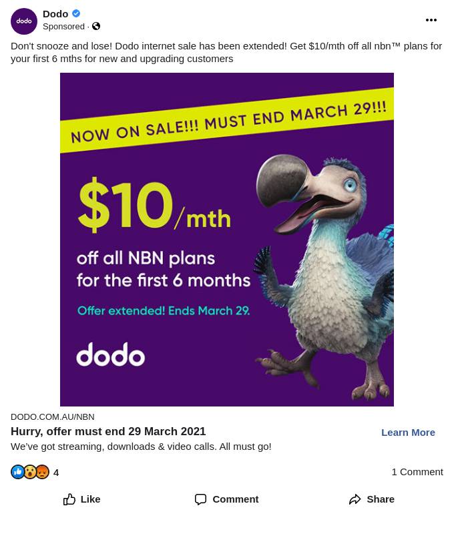The width and height of the screenshot is (454, 550).
Task: Click the Learn More button
Action: point(408,433)
